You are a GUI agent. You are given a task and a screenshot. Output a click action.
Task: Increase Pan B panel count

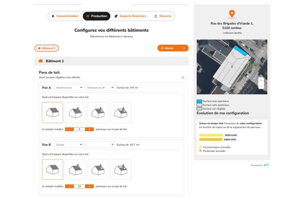(90, 186)
